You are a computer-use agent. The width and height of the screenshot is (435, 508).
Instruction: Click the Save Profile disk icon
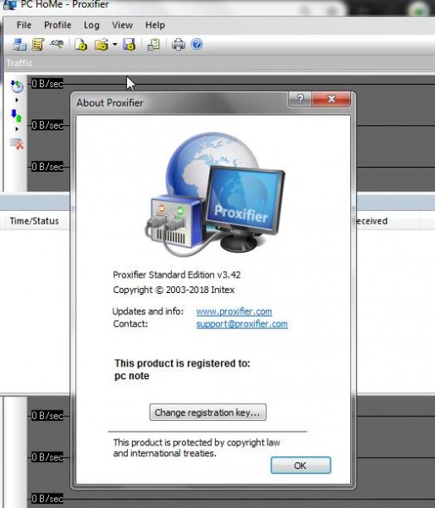129,44
